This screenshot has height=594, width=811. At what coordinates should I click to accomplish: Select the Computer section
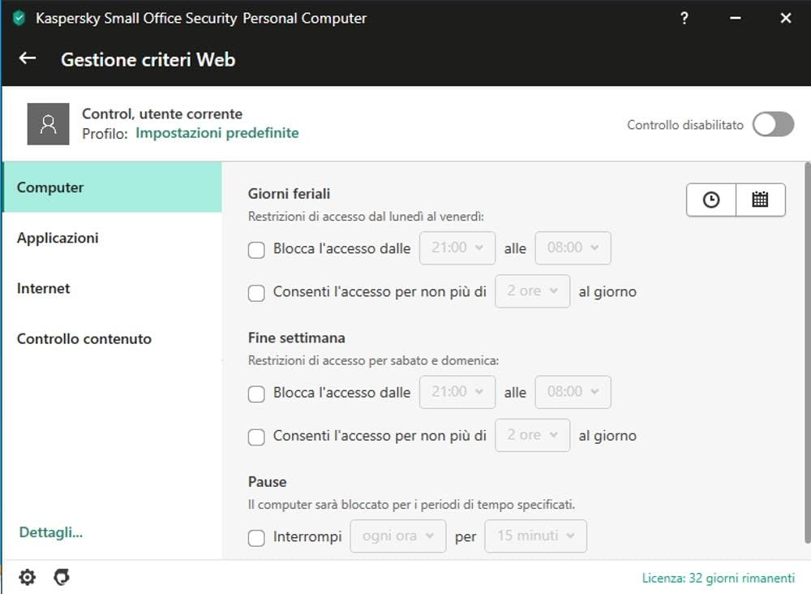(x=112, y=187)
